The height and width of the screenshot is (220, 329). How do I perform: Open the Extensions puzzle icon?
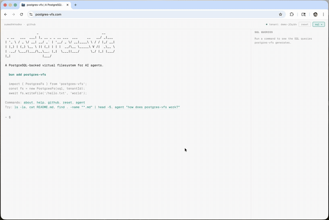click(292, 14)
